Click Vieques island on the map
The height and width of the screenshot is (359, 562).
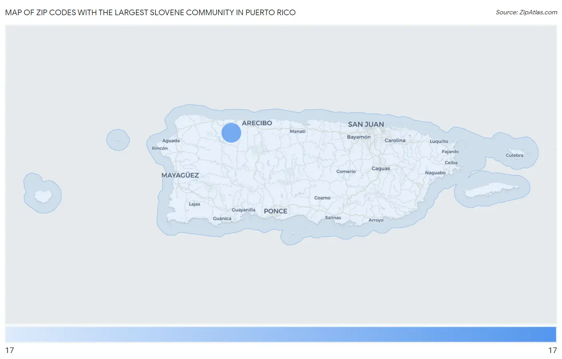492,190
